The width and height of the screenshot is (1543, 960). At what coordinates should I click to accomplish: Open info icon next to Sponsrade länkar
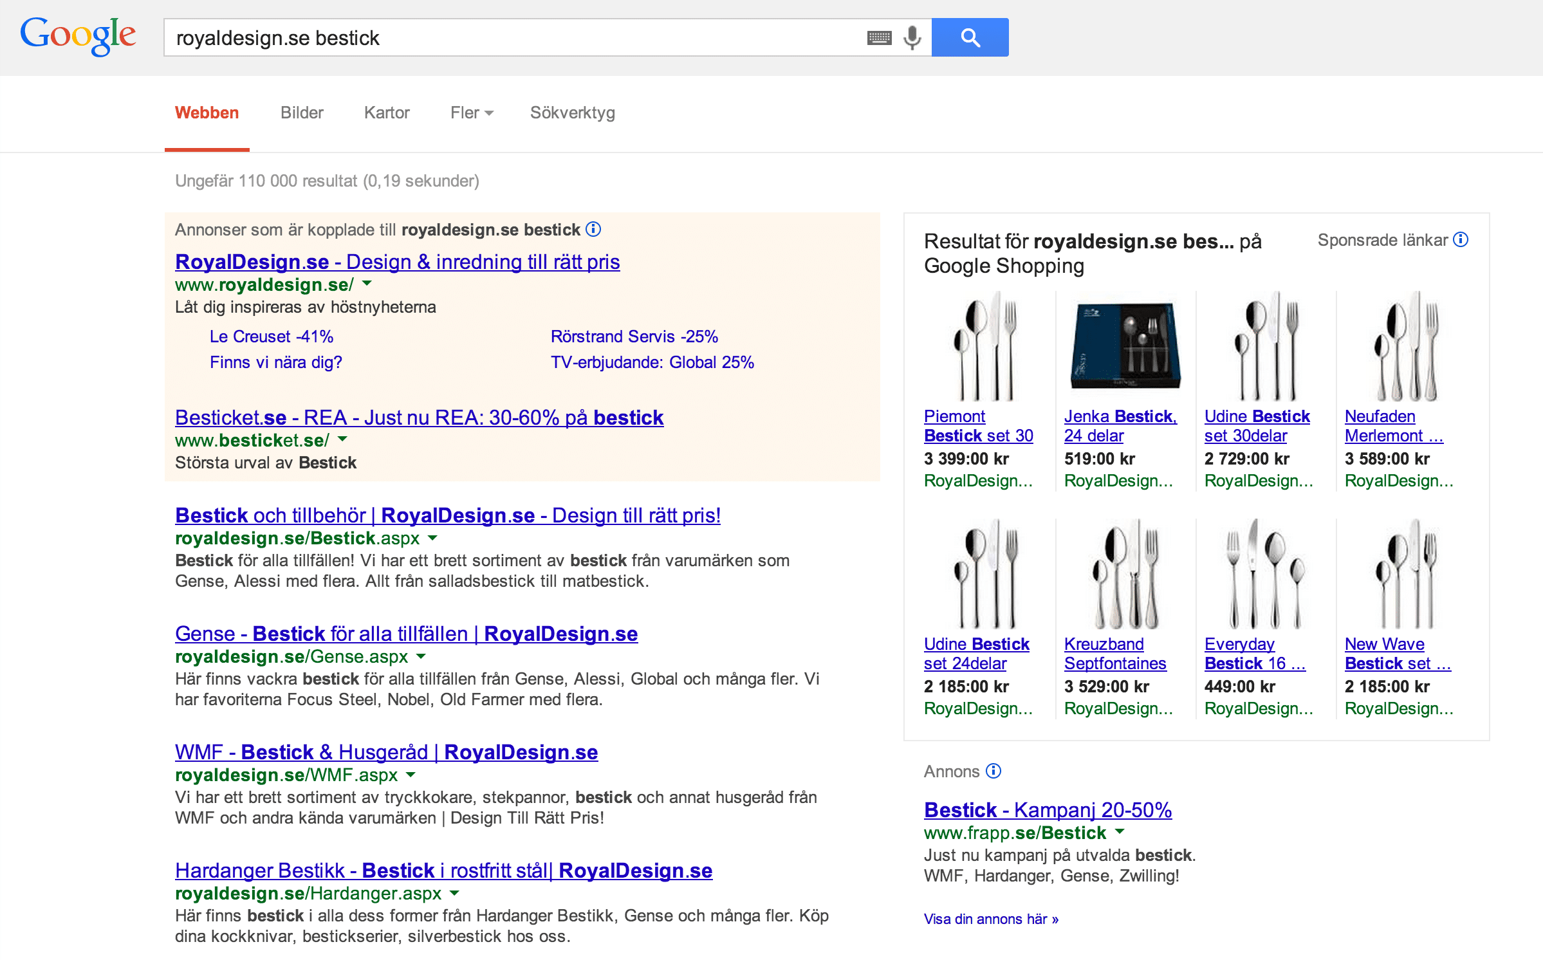pos(1461,239)
